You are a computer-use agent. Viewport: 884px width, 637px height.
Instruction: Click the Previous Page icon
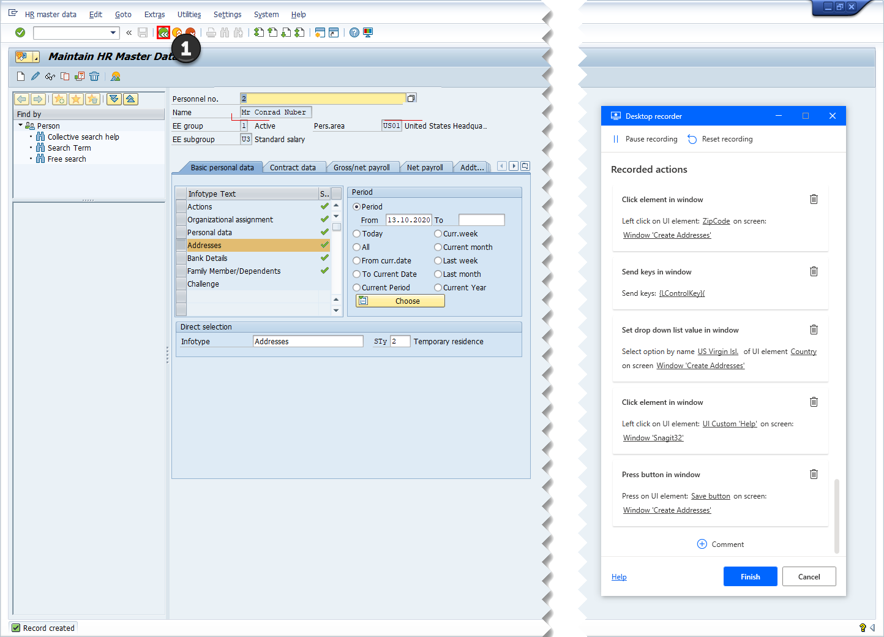point(272,32)
